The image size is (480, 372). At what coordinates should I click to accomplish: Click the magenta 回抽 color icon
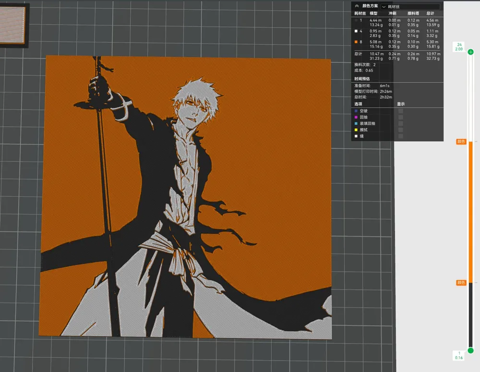pos(356,117)
